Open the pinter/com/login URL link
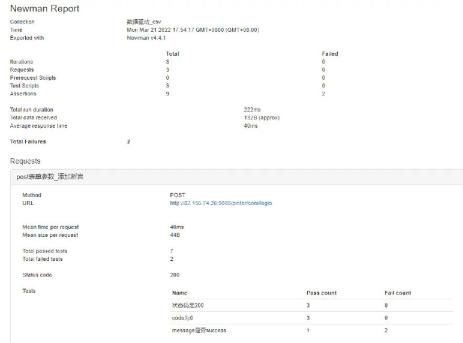 coord(221,203)
